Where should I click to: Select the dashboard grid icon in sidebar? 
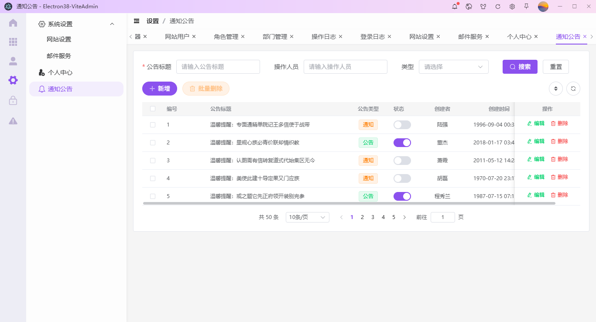(x=13, y=42)
